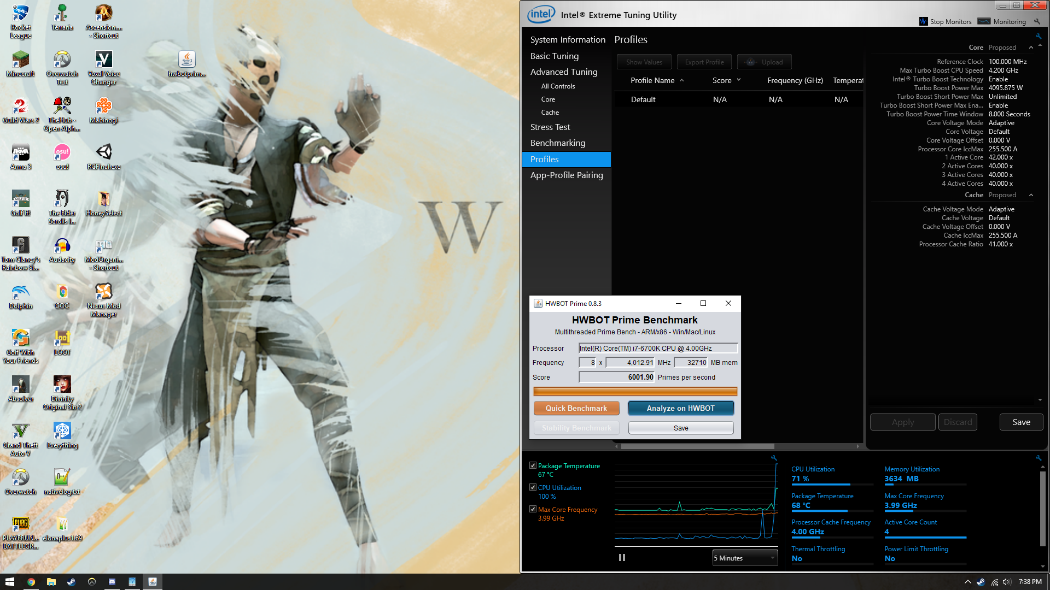Open the Voxal Voice Changer icon

click(x=103, y=68)
